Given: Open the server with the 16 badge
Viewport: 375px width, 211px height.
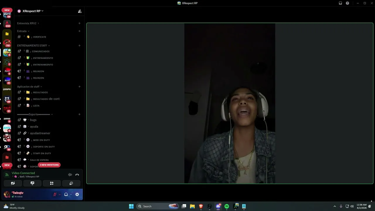Looking at the screenshot, I should click(7, 147).
